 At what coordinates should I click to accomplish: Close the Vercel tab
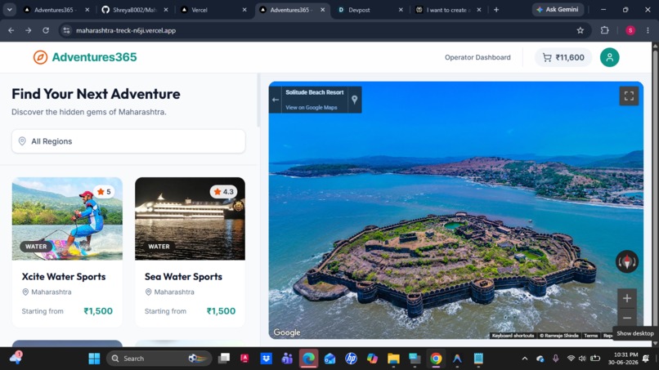tap(244, 10)
